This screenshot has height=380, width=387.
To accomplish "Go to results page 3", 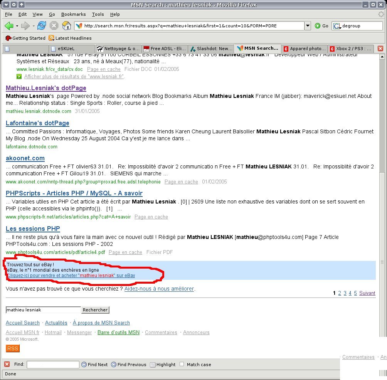I will pyautogui.click(x=345, y=293).
